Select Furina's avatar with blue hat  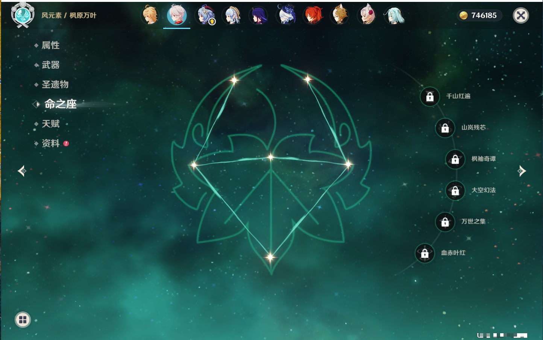tap(286, 15)
